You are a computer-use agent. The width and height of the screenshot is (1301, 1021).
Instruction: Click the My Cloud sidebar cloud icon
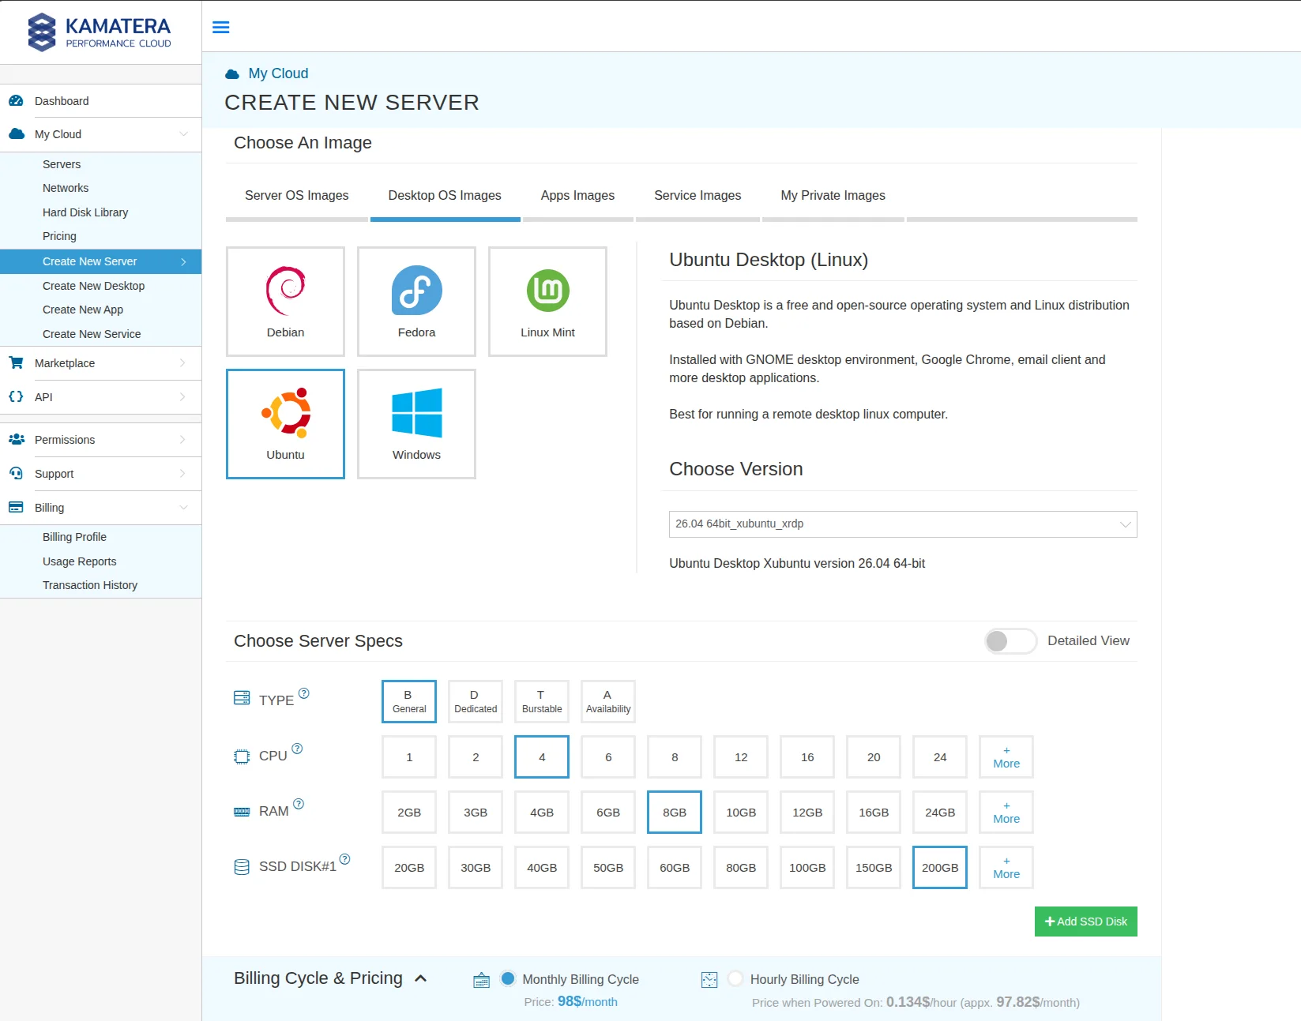(x=16, y=134)
